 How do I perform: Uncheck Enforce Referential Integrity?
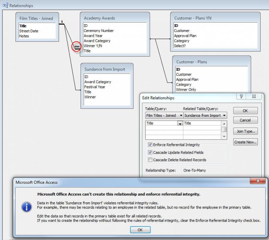pos(150,145)
